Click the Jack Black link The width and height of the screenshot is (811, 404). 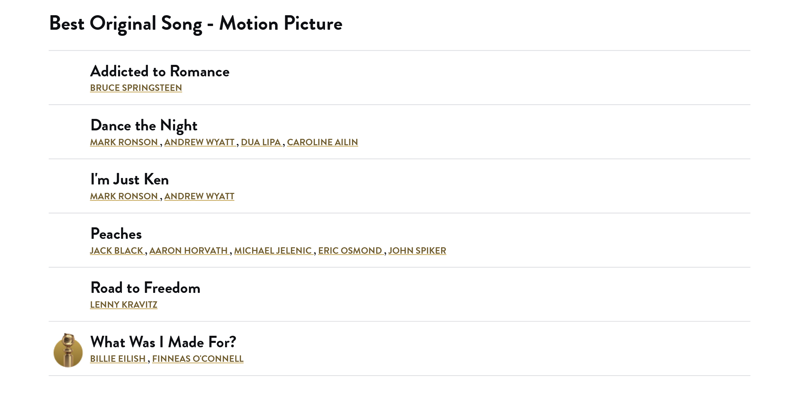116,251
